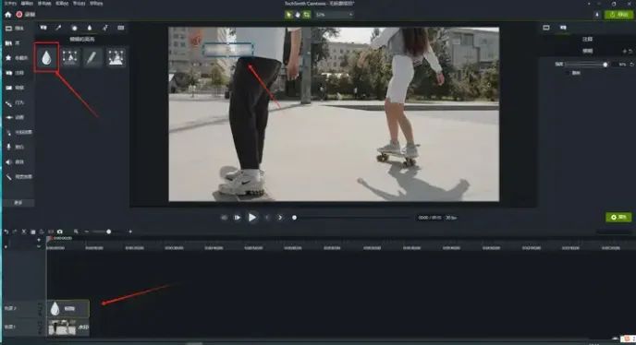Switch to Arrows and Lines annotation tab
The height and width of the screenshot is (345, 636).
58,28
